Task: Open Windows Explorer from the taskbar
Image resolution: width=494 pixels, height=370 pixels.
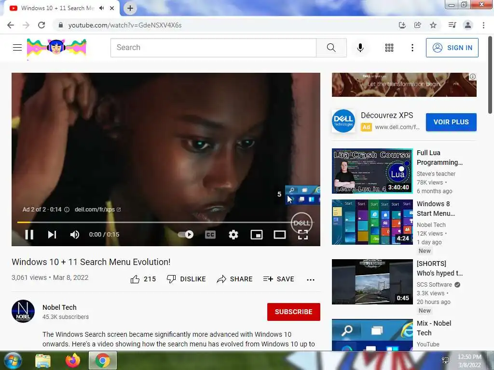Action: [43, 360]
